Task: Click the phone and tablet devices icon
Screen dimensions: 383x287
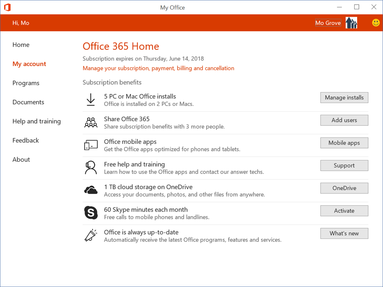Action: click(91, 145)
